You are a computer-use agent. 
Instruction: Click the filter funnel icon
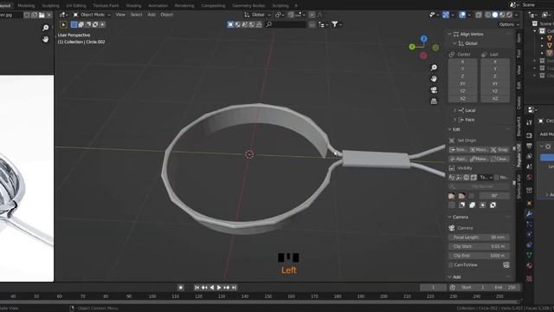pos(335,24)
